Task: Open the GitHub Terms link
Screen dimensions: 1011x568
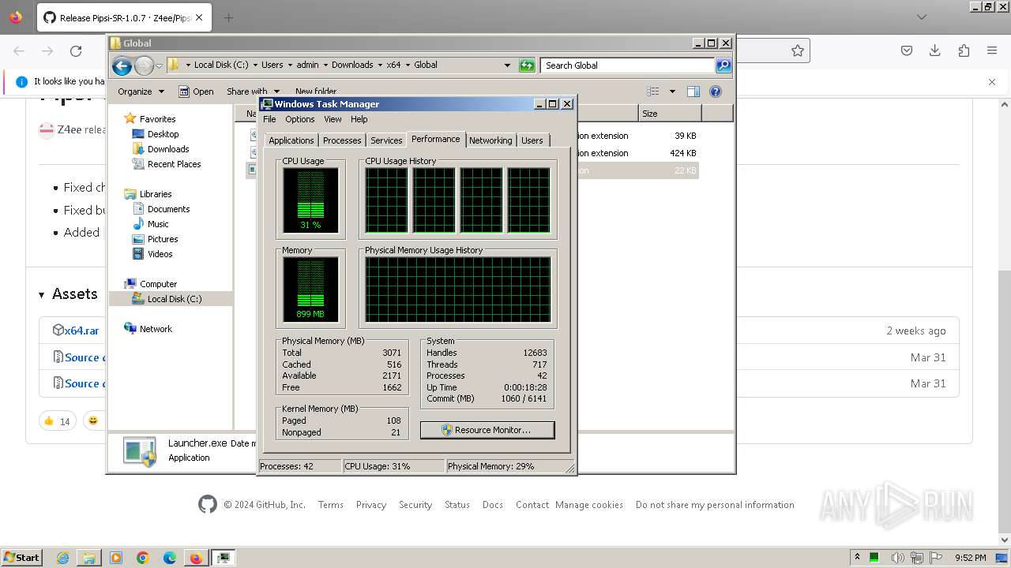Action: [330, 505]
